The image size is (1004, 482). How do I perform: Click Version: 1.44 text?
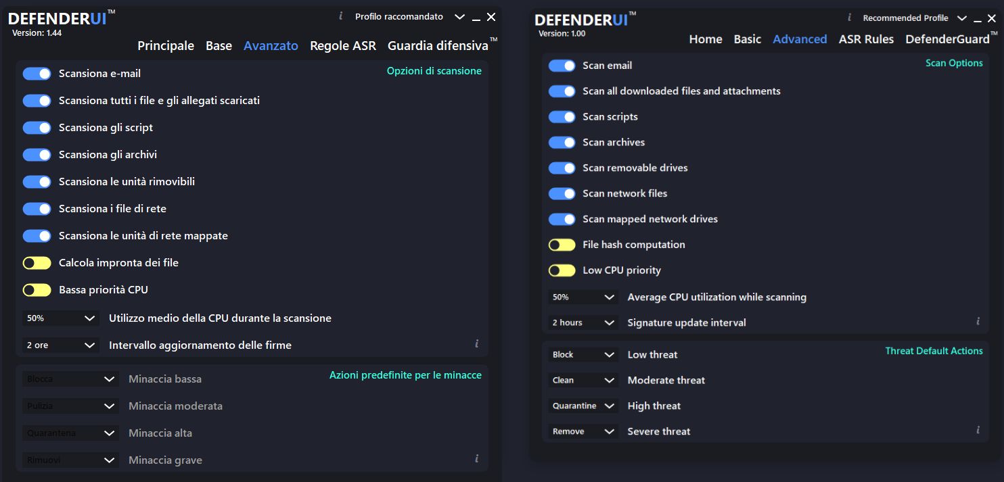(37, 32)
